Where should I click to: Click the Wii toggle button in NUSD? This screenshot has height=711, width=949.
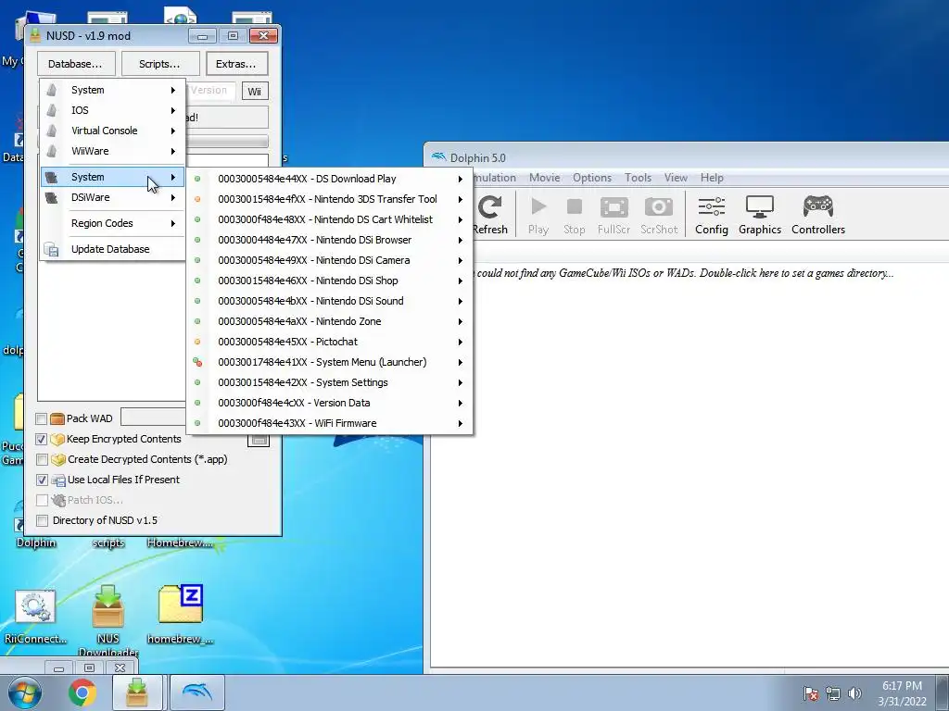click(254, 92)
